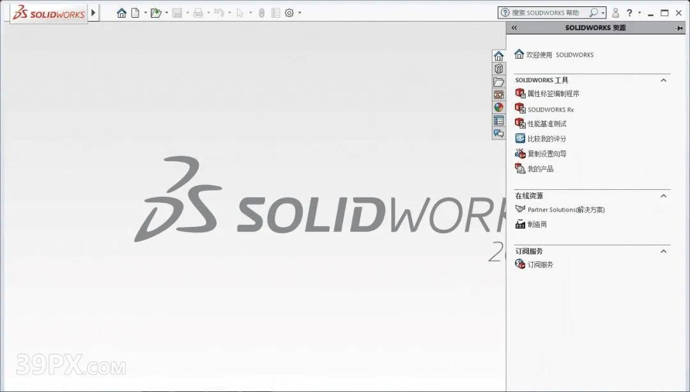
Task: Open the Options gear in the toolbar
Action: point(289,13)
